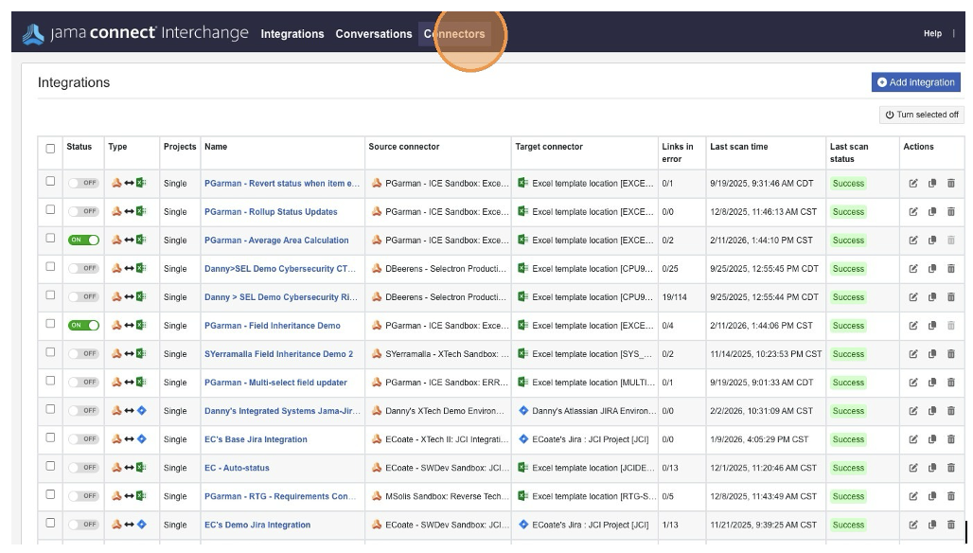
Task: Click the 2/2/2026, 10:31:09 AM CST timestamp
Action: pos(761,411)
